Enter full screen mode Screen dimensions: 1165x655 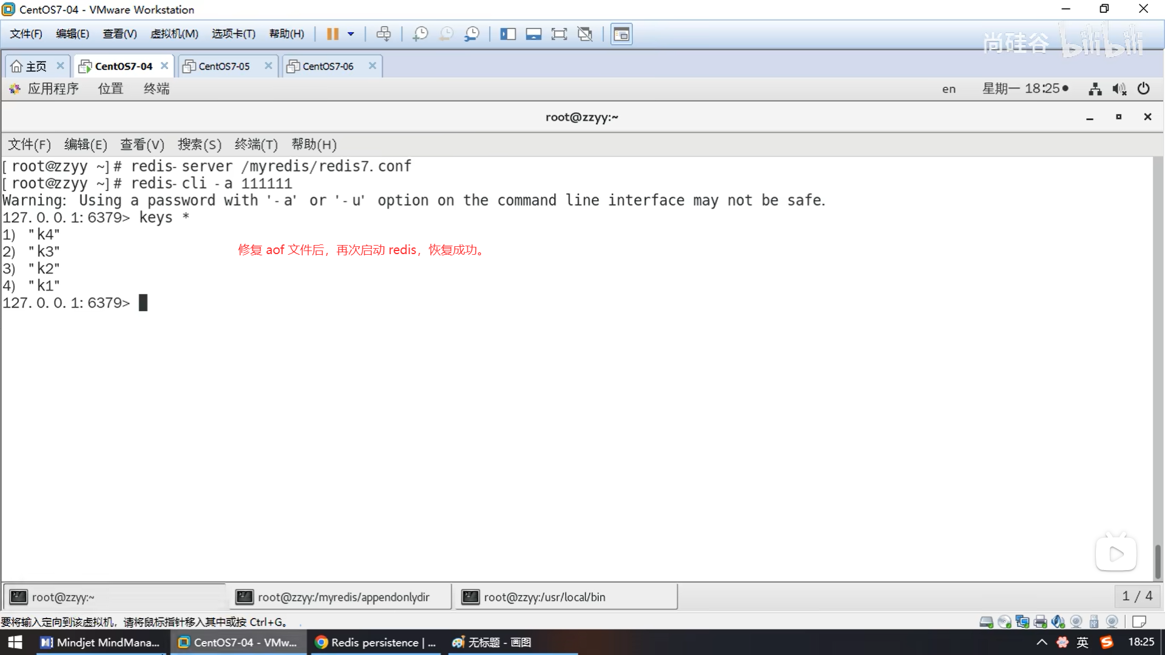pos(559,34)
